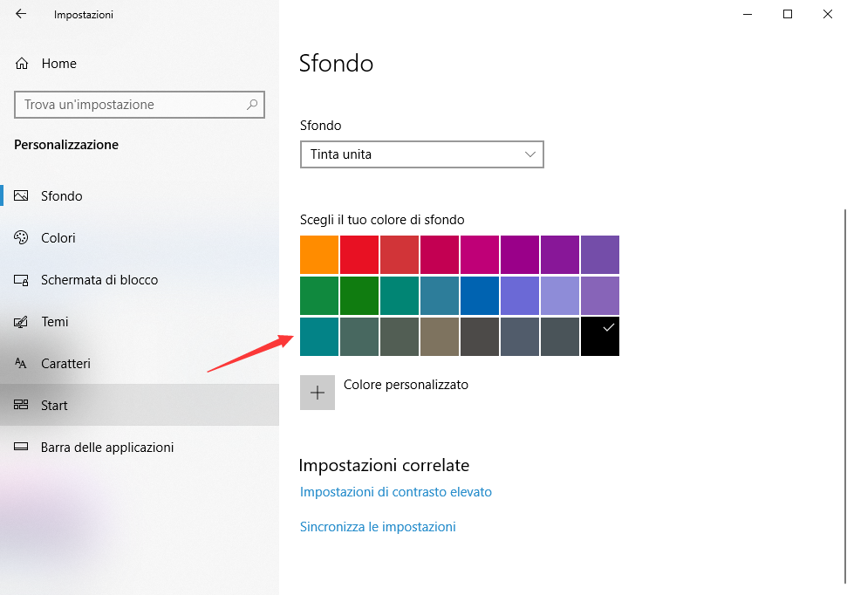Click the Colore personalizzato label

point(406,385)
